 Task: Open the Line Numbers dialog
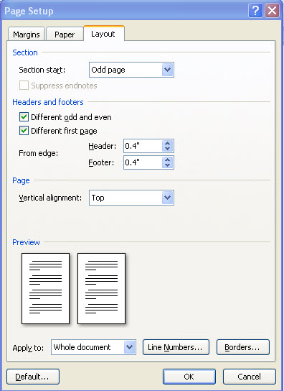176,347
